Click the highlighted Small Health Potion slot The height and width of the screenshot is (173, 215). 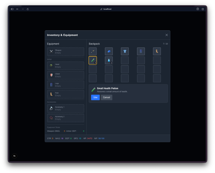92,60
